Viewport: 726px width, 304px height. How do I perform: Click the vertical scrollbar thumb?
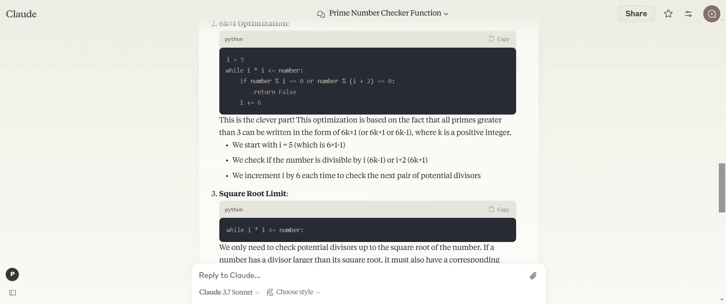coord(722,188)
